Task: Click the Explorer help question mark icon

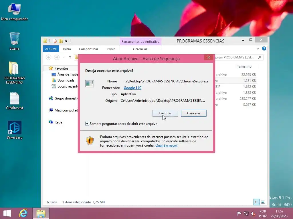Action: point(264,48)
